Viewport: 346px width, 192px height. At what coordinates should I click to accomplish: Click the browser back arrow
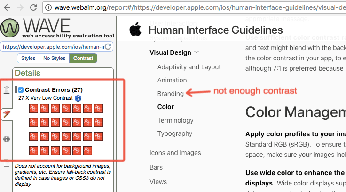7,7
